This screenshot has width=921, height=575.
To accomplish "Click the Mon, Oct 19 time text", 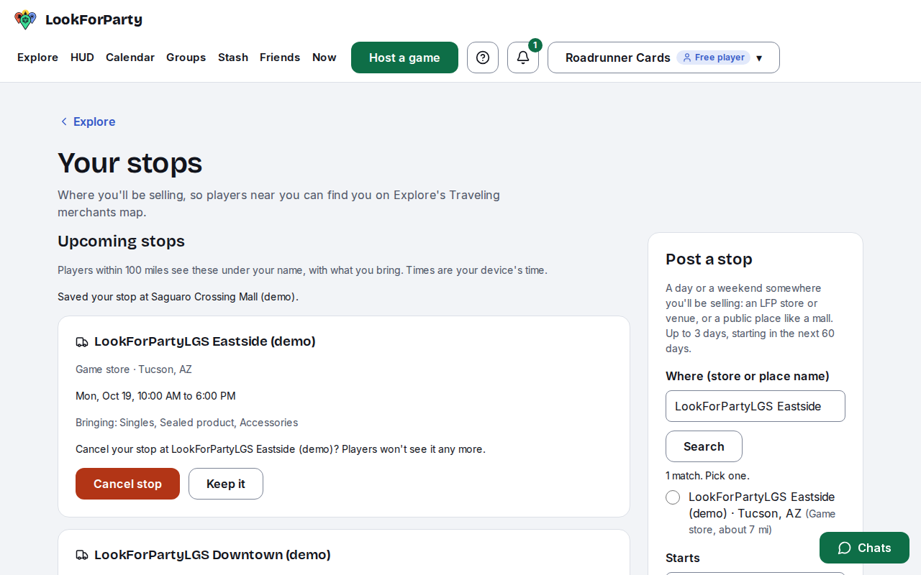I will pyautogui.click(x=155, y=396).
